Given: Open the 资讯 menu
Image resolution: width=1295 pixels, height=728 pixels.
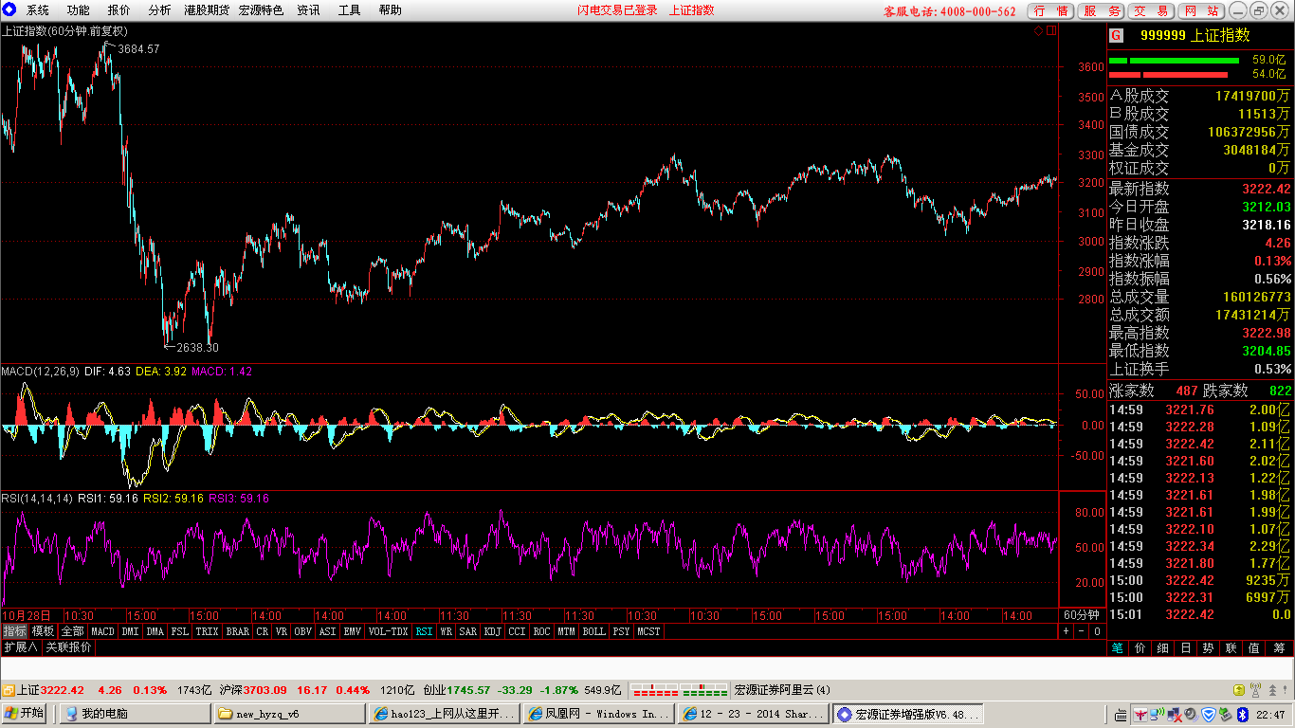Looking at the screenshot, I should [x=308, y=10].
